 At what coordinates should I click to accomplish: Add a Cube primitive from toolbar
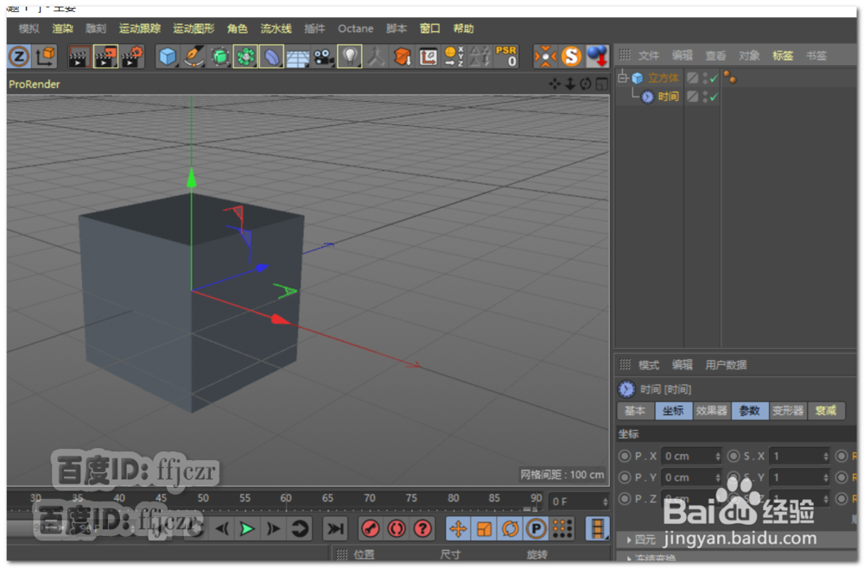pos(168,56)
